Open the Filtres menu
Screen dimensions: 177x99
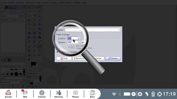(69, 2)
